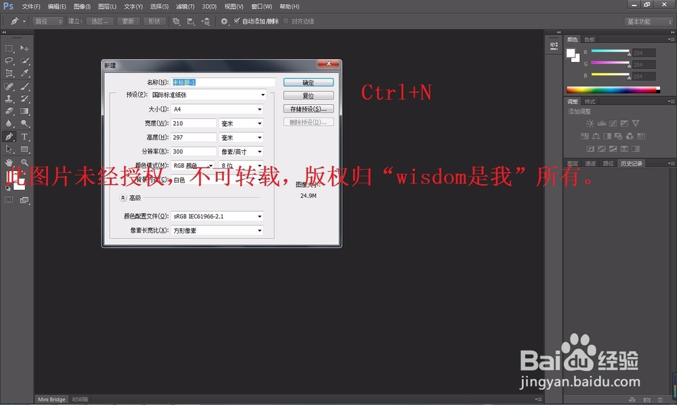
Task: Collapse the 高级 advanced section
Action: 123,197
